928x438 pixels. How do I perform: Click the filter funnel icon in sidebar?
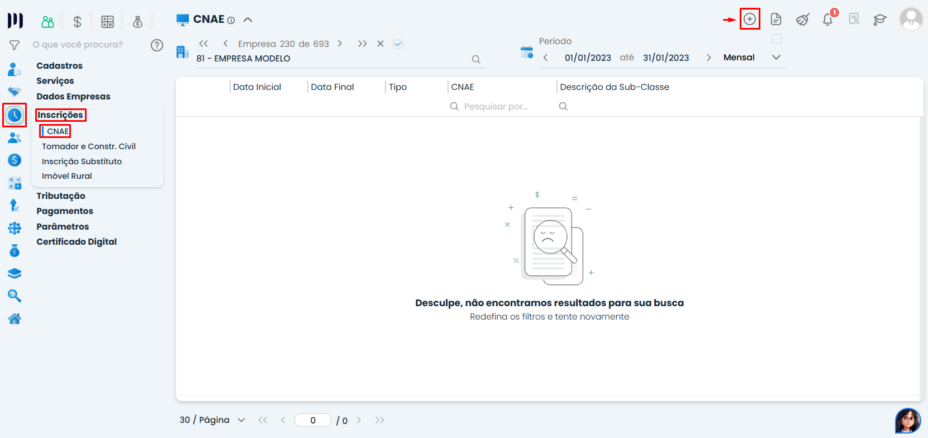(x=15, y=45)
